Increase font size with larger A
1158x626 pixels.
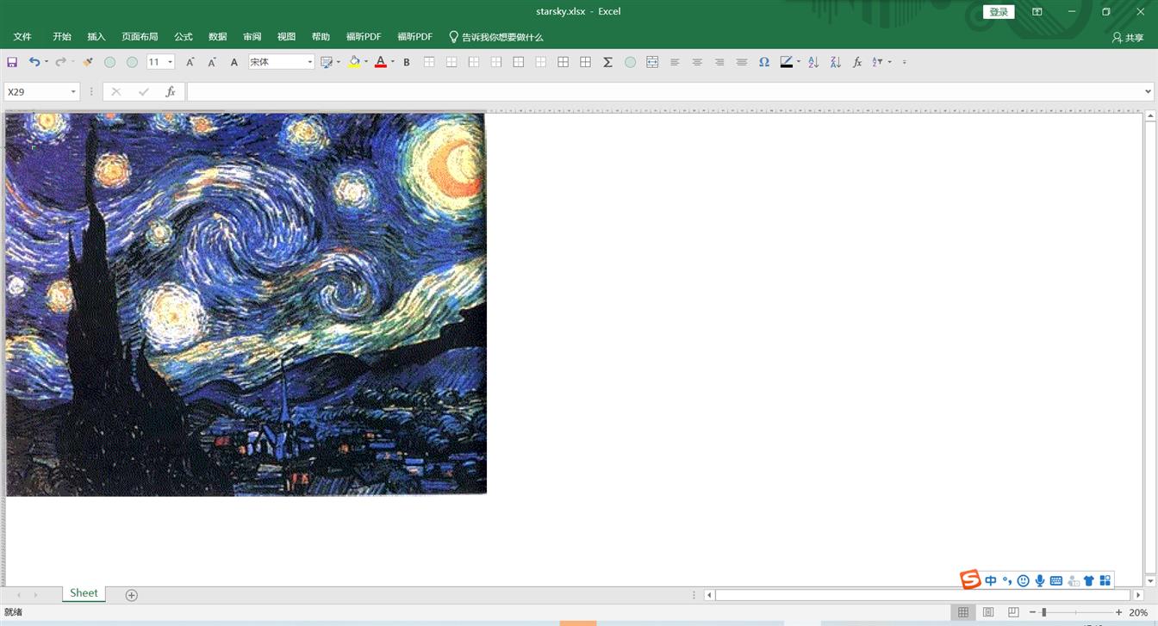tap(190, 62)
